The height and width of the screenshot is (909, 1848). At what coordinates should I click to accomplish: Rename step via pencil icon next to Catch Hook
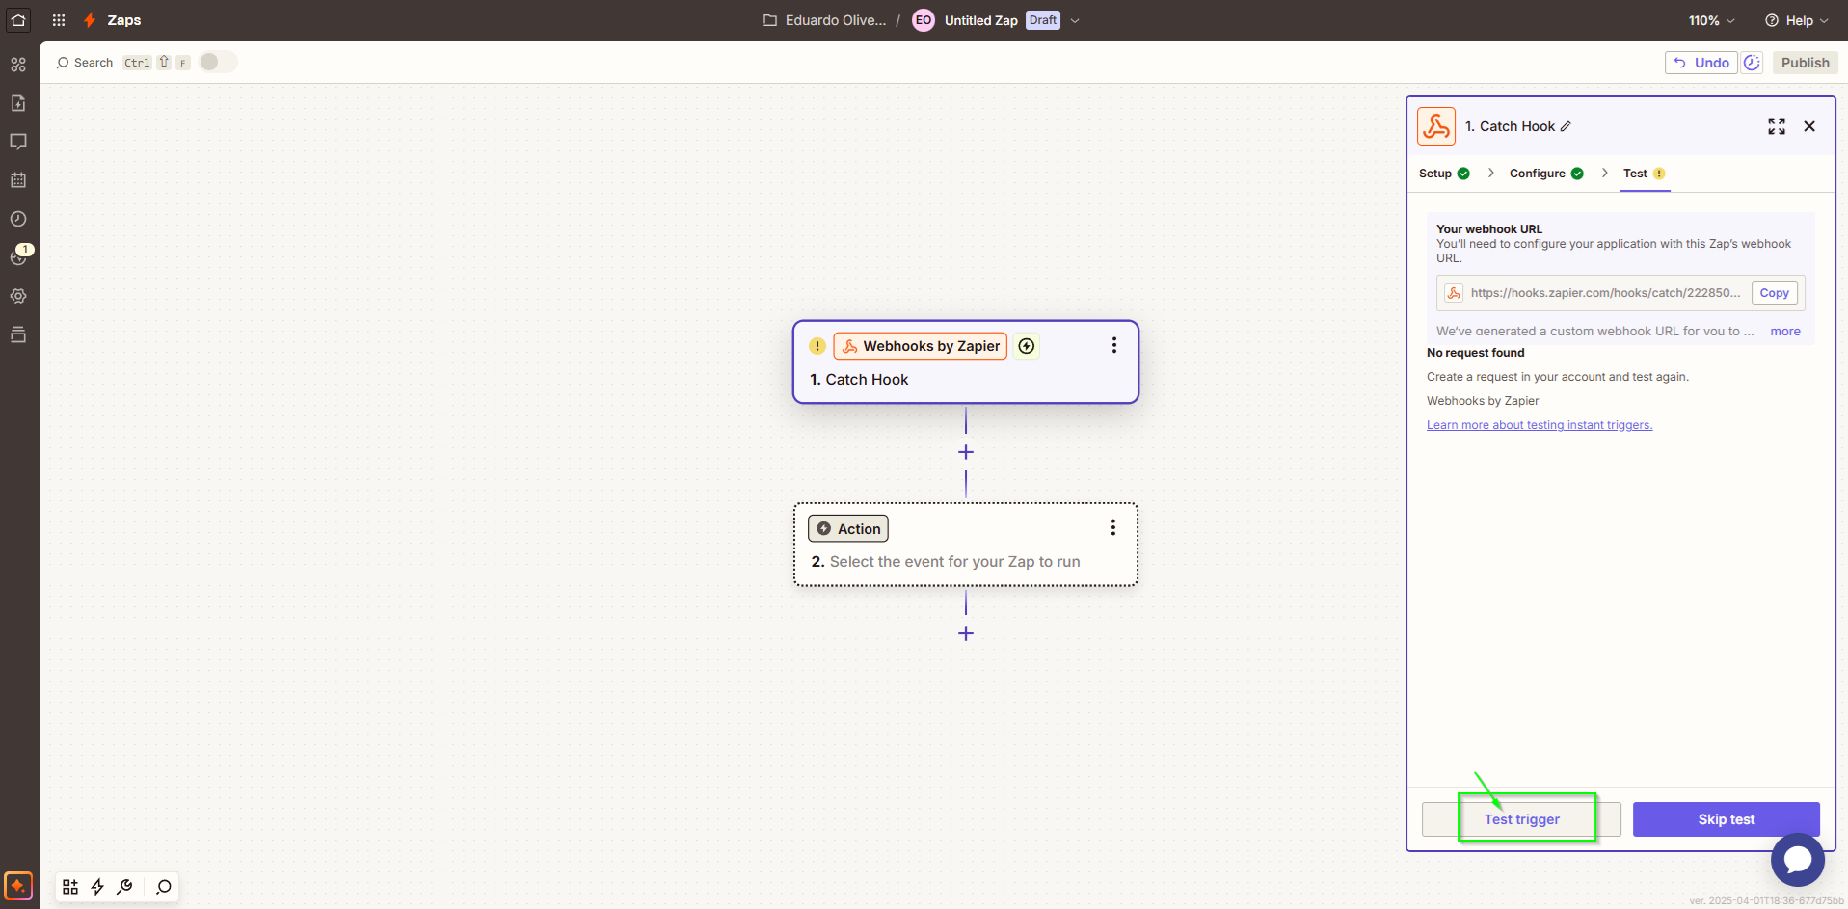[1566, 126]
